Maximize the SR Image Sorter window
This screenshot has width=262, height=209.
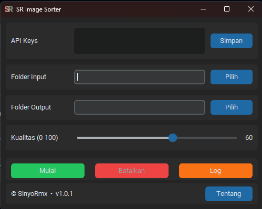(227, 9)
